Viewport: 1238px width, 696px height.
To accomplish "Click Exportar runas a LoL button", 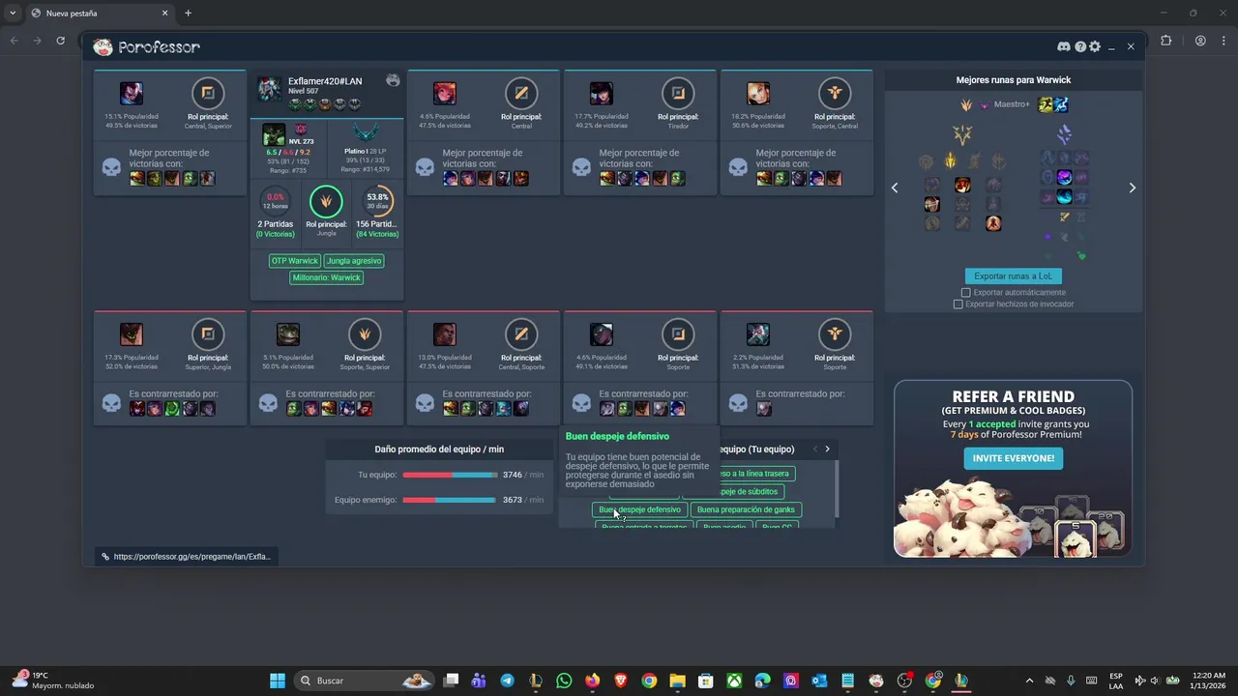I will point(1013,275).
